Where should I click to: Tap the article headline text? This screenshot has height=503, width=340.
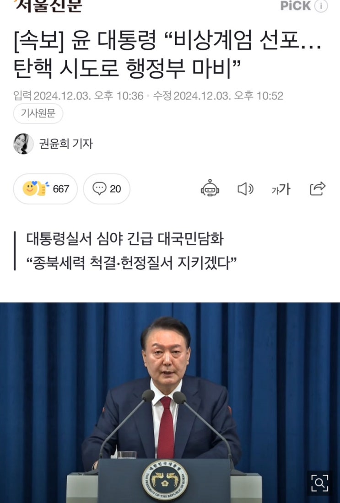click(167, 54)
